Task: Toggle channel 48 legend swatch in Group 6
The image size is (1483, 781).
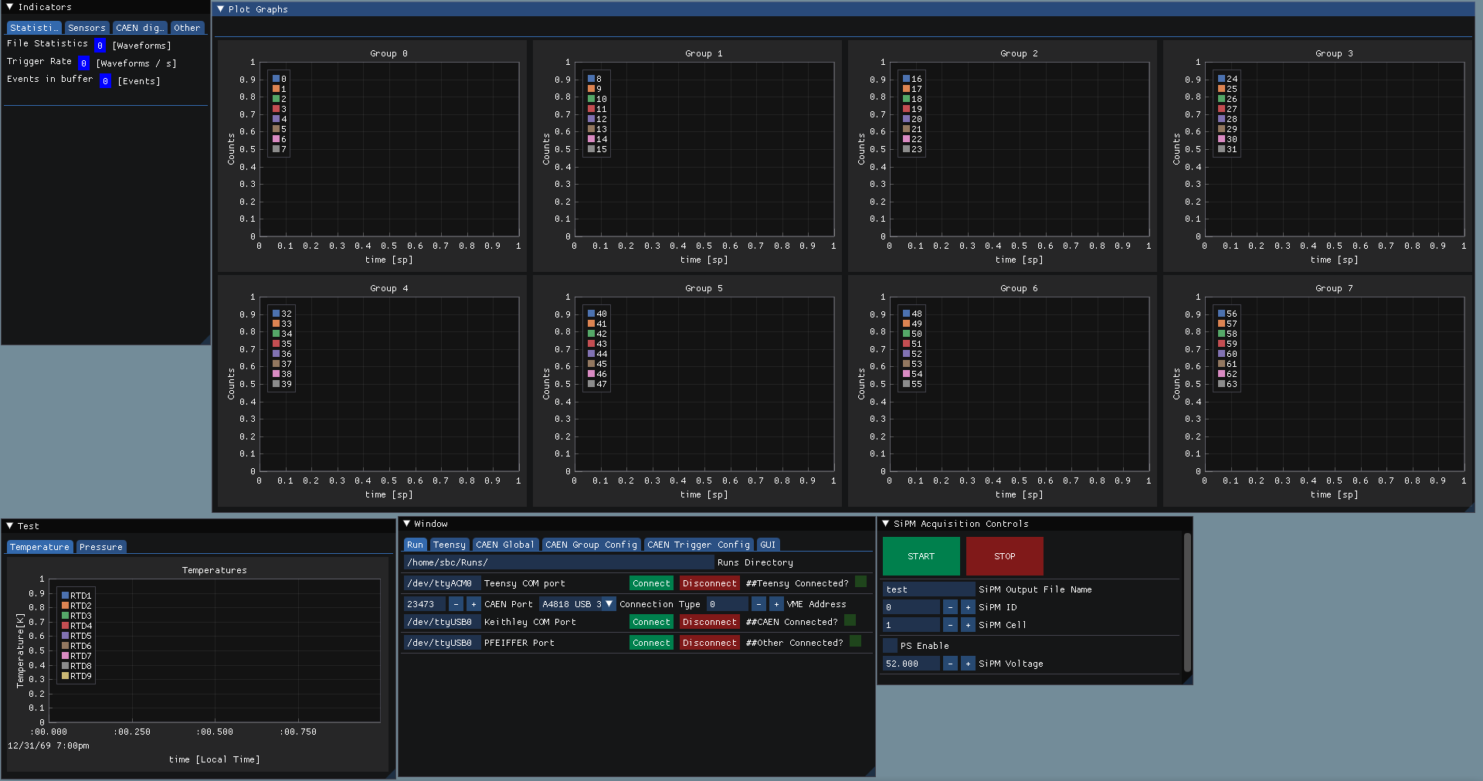Action: (906, 314)
